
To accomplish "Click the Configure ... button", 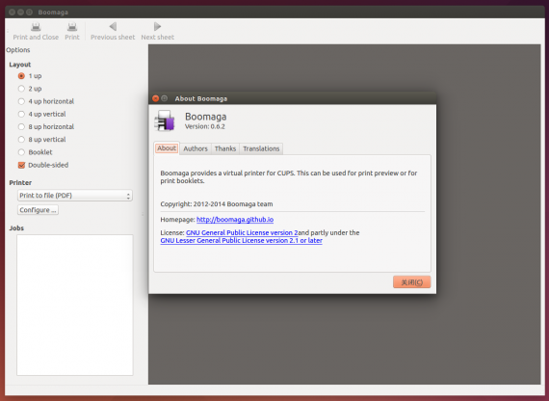I will pos(38,210).
